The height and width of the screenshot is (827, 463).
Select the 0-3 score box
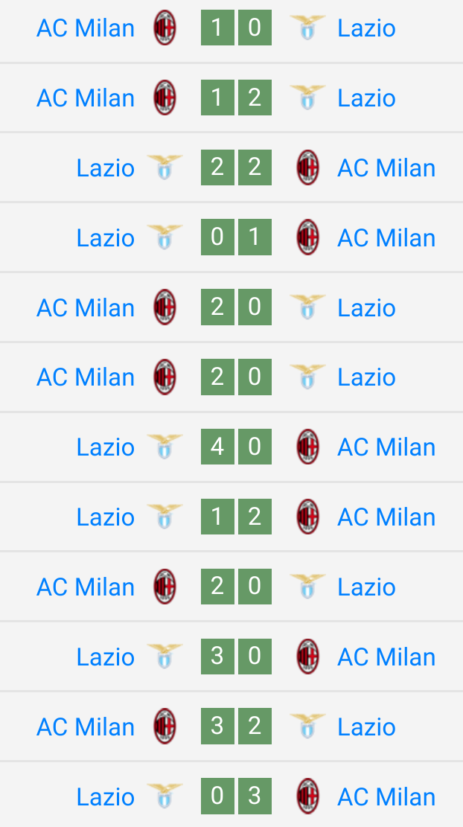236,796
